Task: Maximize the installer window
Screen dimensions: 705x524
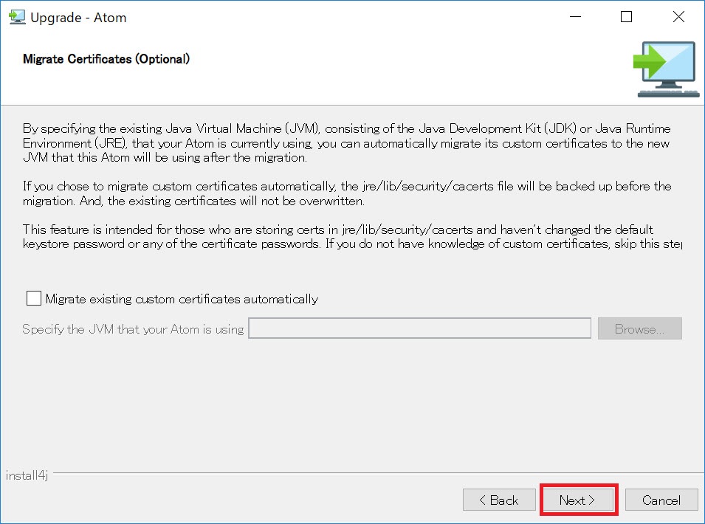Action: click(626, 16)
